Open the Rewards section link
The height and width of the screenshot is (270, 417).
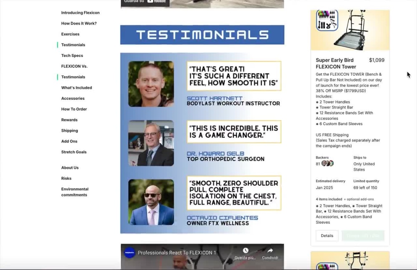(69, 120)
